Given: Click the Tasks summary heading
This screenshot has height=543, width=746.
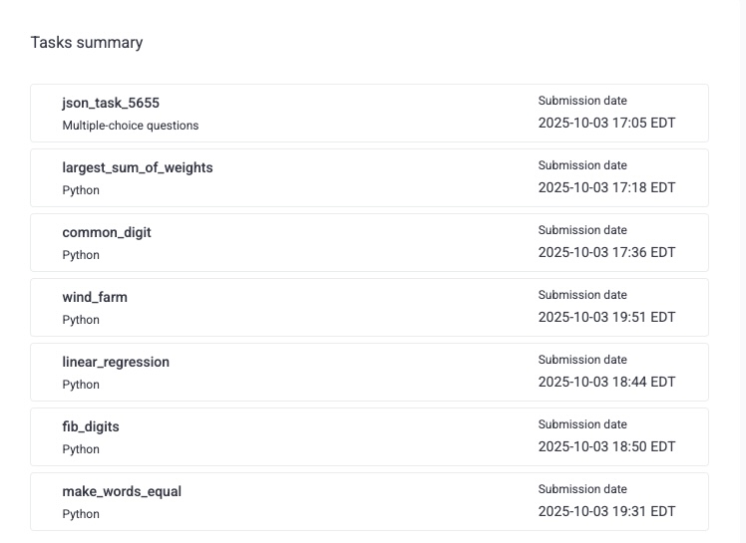Looking at the screenshot, I should pos(87,43).
